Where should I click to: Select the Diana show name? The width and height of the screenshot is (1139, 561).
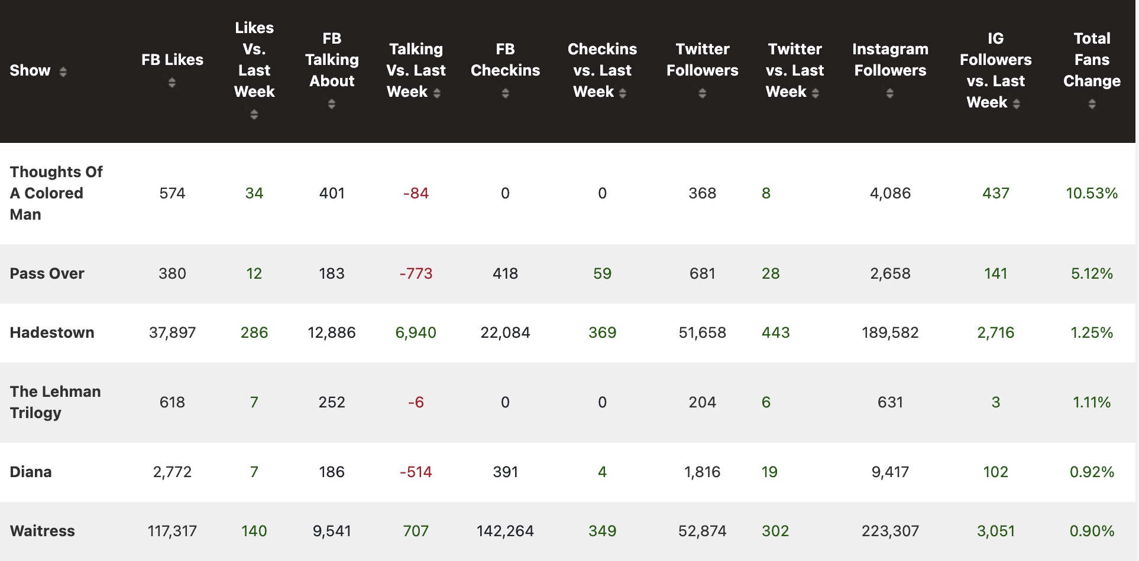coord(31,472)
